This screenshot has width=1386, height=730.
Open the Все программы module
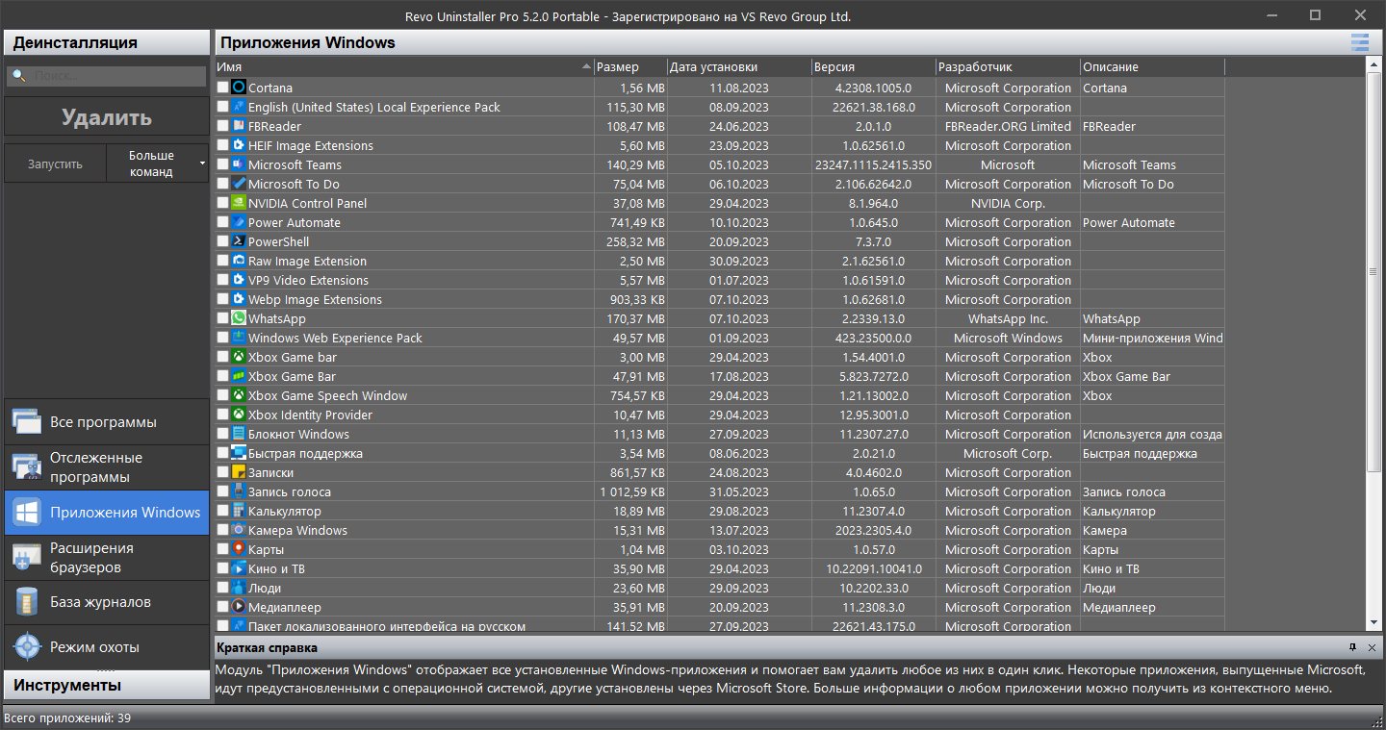coord(107,422)
